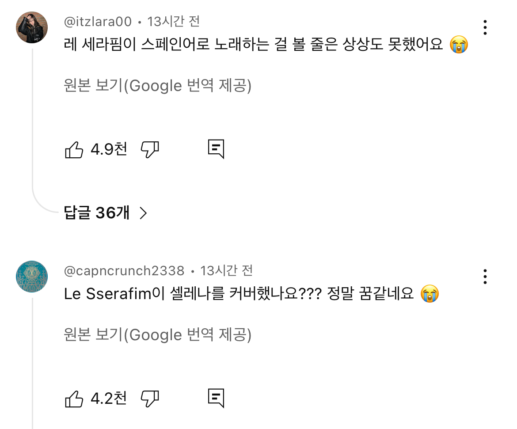Click the @itzlara00 profile avatar
This screenshot has width=517, height=429.
32,27
